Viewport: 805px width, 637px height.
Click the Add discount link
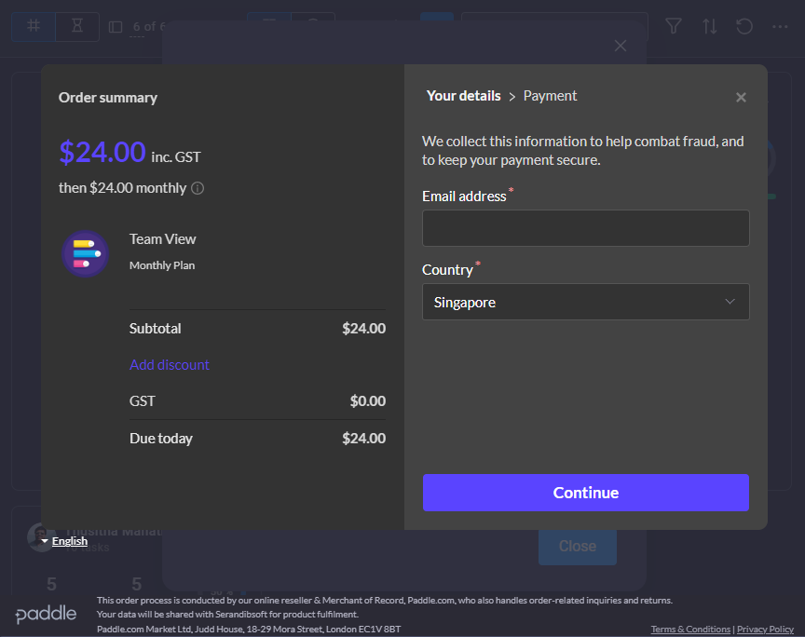pos(170,364)
